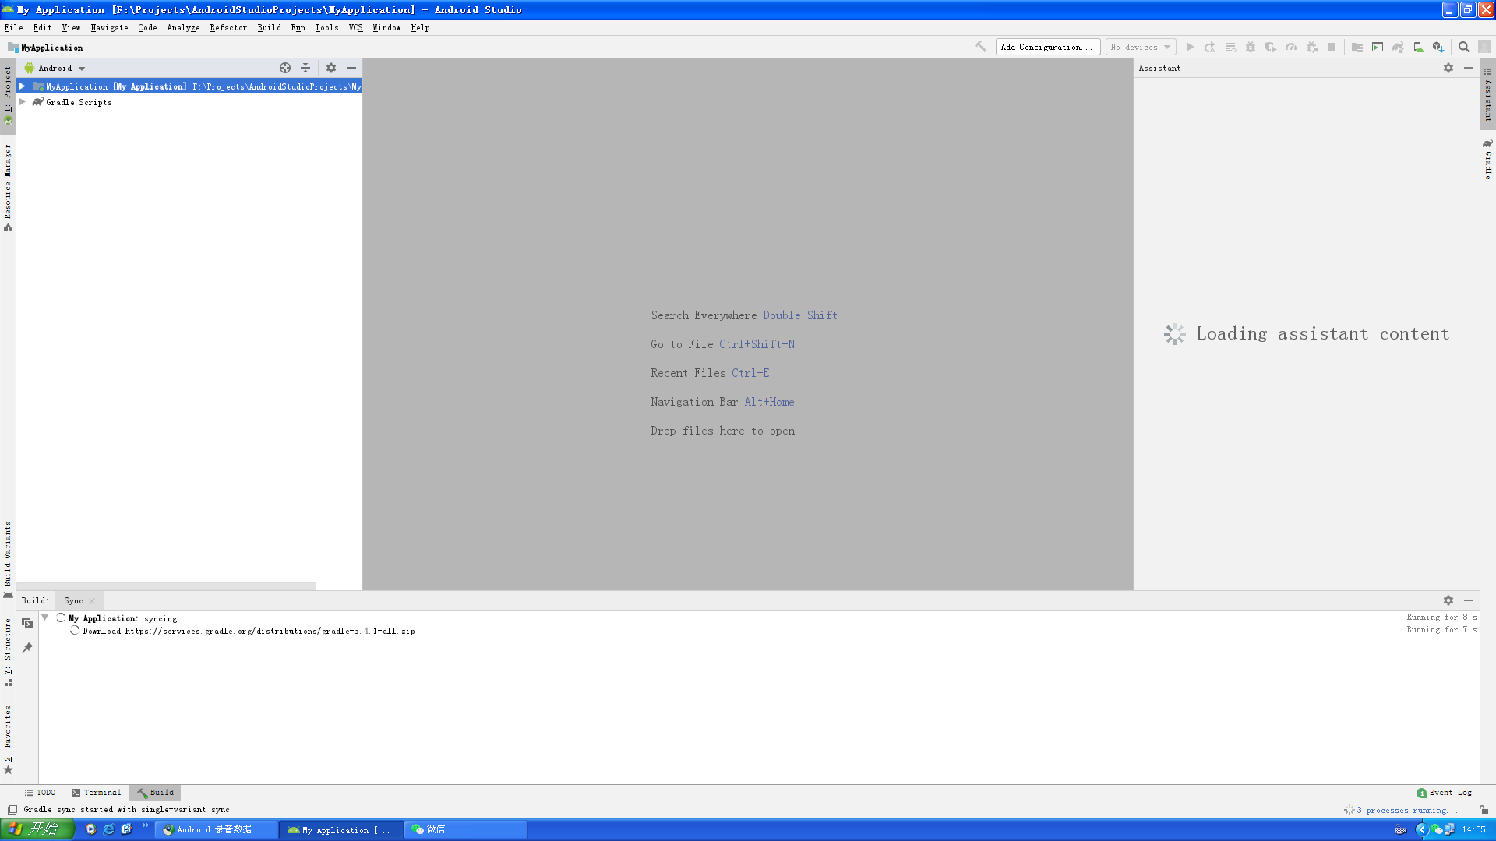The width and height of the screenshot is (1496, 841).
Task: Select the Build tool window tab
Action: 155,793
